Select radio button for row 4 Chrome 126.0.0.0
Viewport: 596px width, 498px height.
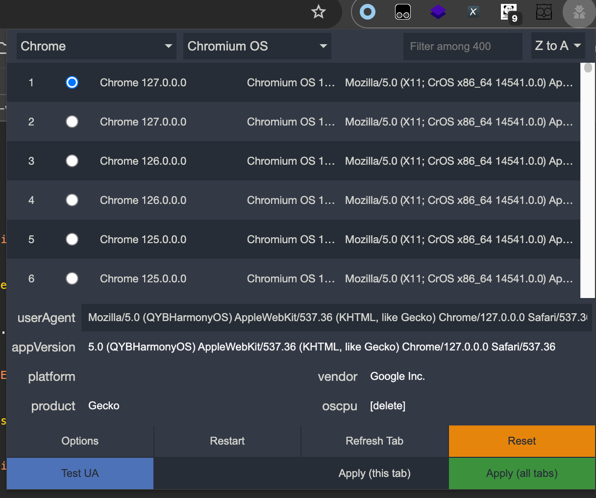click(72, 200)
